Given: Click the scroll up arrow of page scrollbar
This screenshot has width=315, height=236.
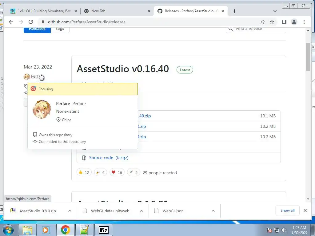Looking at the screenshot, I should click(x=308, y=30).
